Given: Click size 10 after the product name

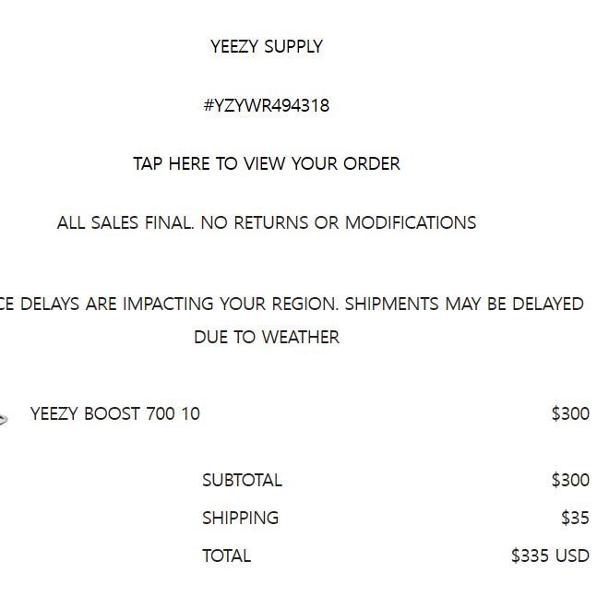Looking at the screenshot, I should pyautogui.click(x=191, y=413).
